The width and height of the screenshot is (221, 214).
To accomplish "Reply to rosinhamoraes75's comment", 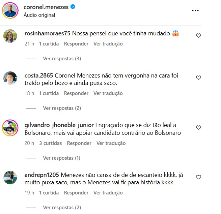I will pyautogui.click(x=76, y=44).
